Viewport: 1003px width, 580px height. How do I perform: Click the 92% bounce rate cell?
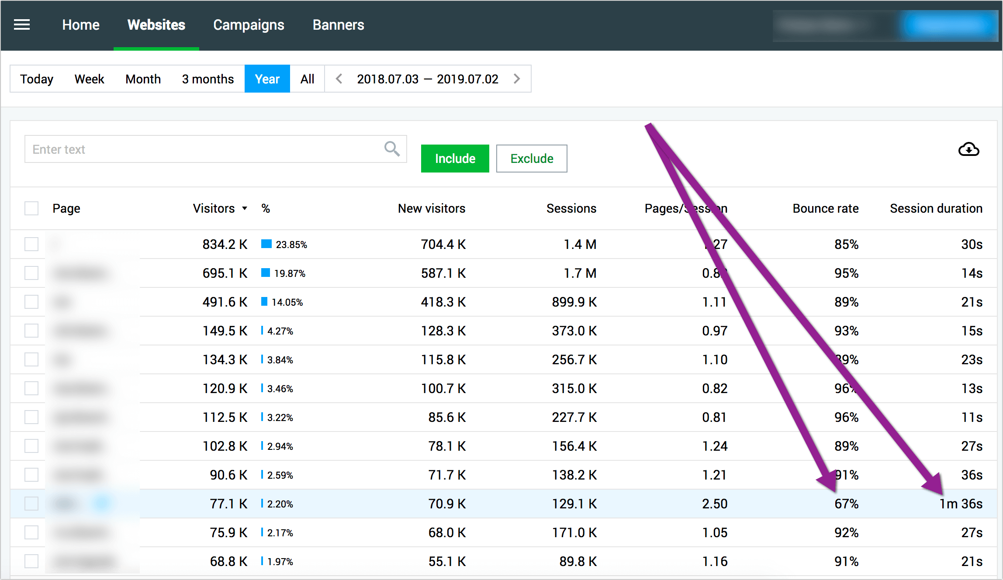pyautogui.click(x=847, y=532)
